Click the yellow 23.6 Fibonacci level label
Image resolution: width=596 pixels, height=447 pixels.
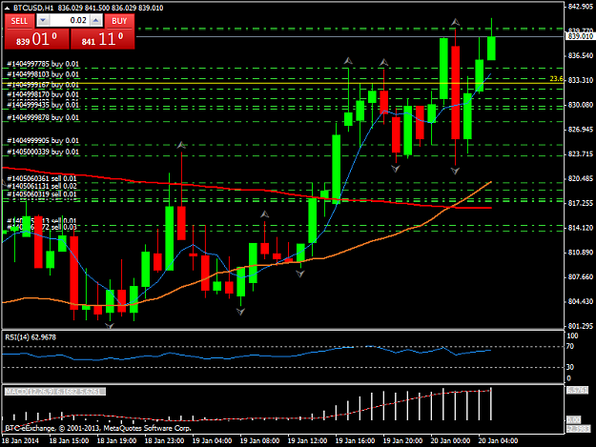(x=557, y=78)
